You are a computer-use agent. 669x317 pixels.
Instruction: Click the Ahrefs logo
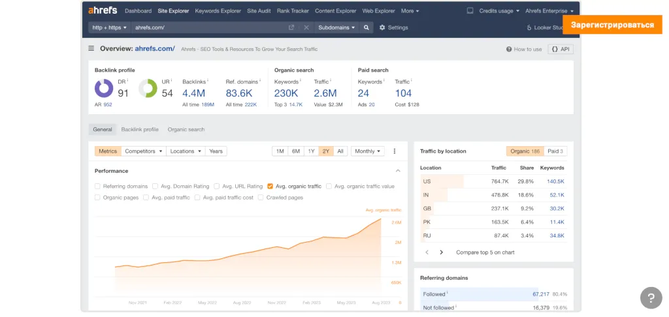(x=103, y=10)
